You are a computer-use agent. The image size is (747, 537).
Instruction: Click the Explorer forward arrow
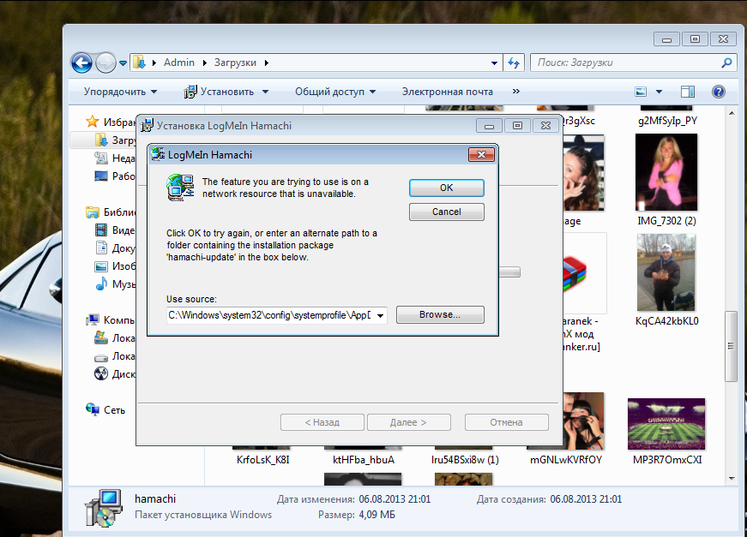(105, 63)
